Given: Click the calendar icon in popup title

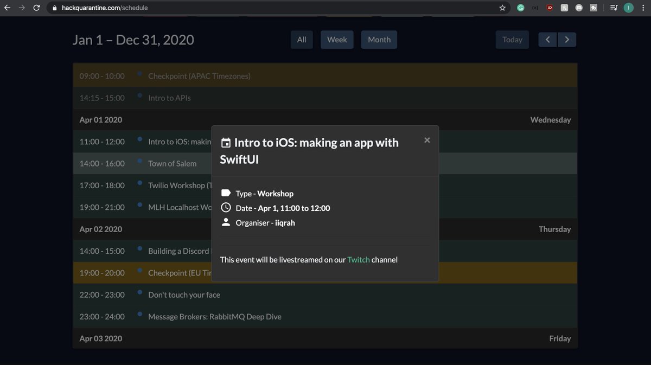Looking at the screenshot, I should (226, 143).
